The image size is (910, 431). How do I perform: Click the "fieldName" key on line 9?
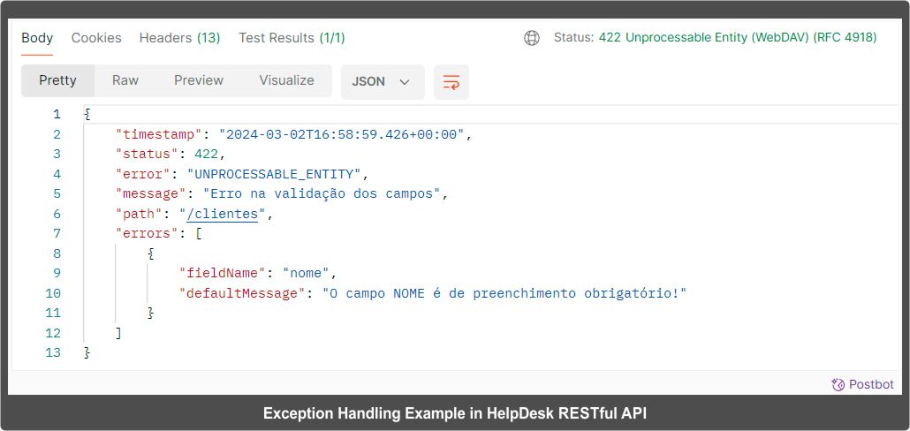click(223, 273)
